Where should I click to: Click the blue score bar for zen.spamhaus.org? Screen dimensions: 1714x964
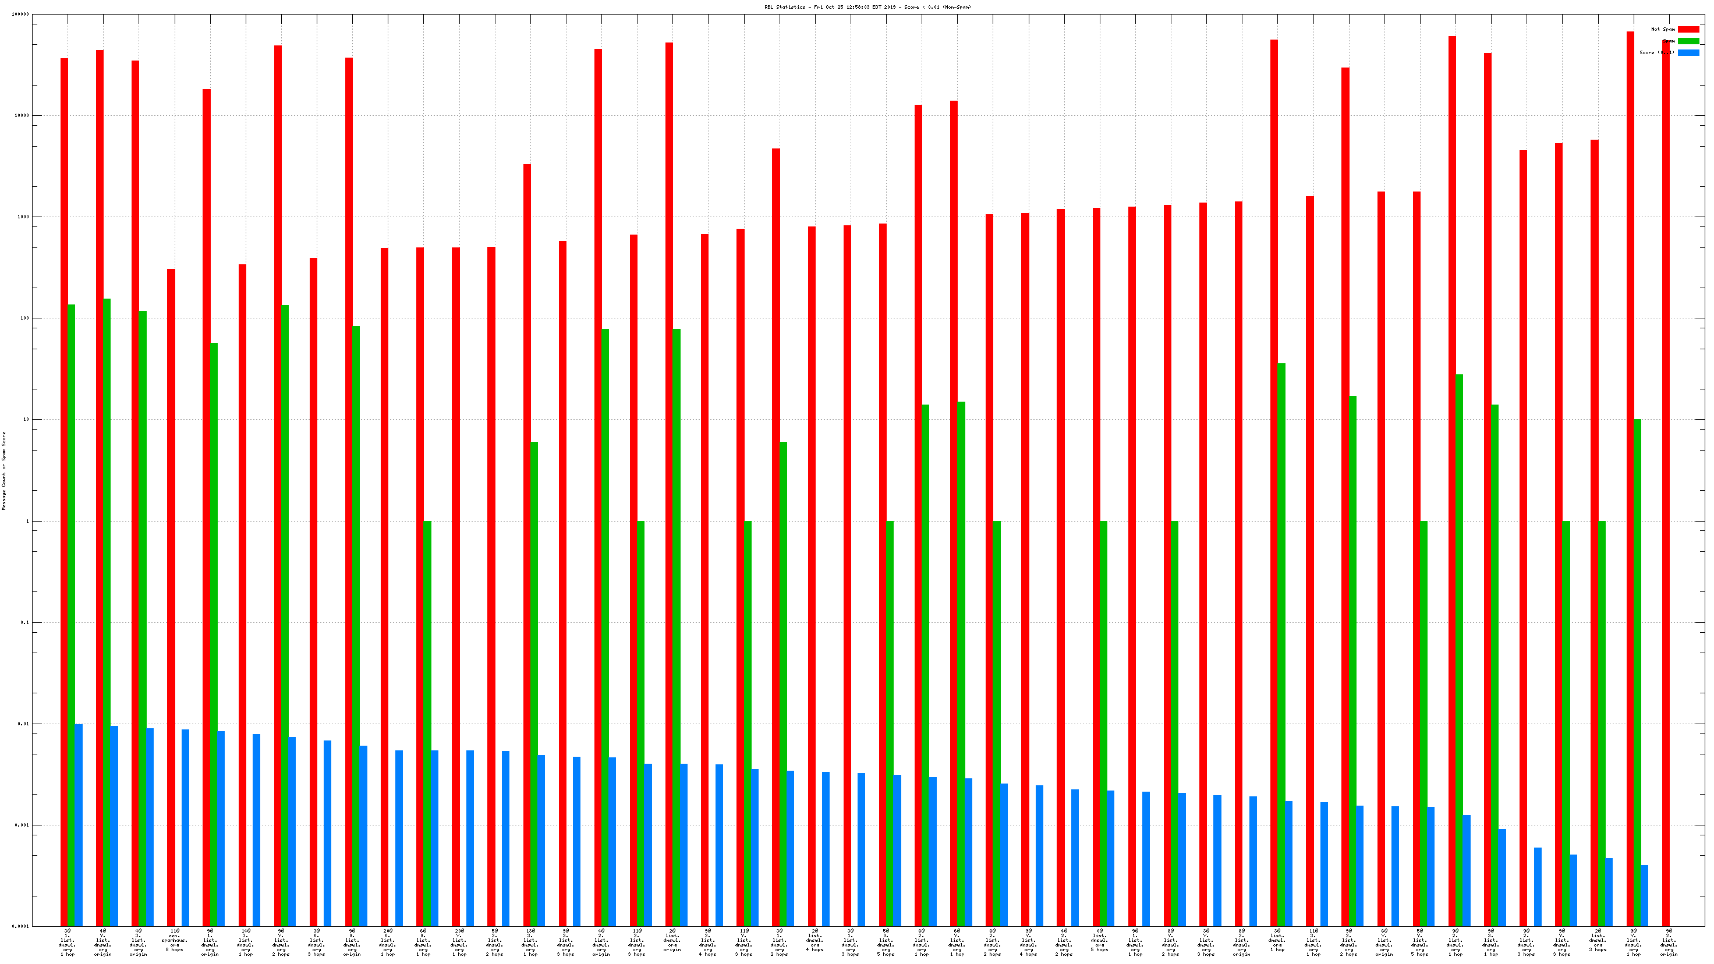(x=186, y=827)
